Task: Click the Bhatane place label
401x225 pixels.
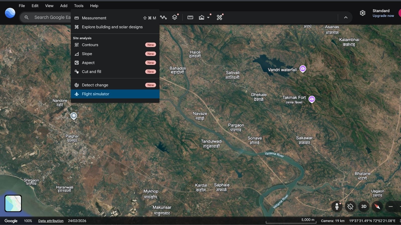Action: click(x=362, y=176)
